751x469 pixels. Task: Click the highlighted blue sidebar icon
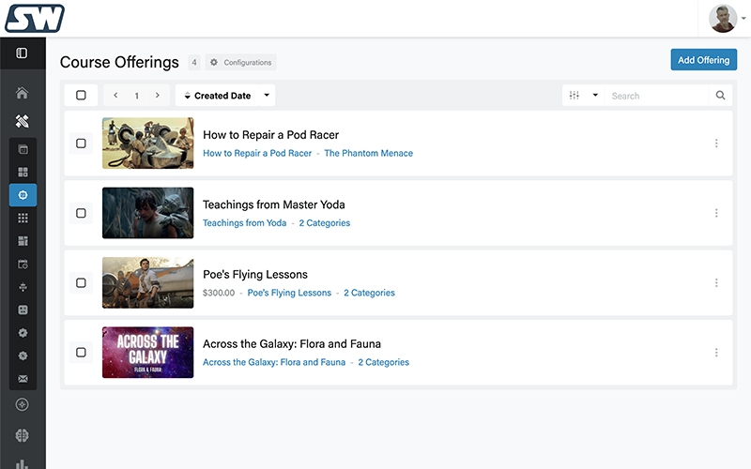coord(23,195)
